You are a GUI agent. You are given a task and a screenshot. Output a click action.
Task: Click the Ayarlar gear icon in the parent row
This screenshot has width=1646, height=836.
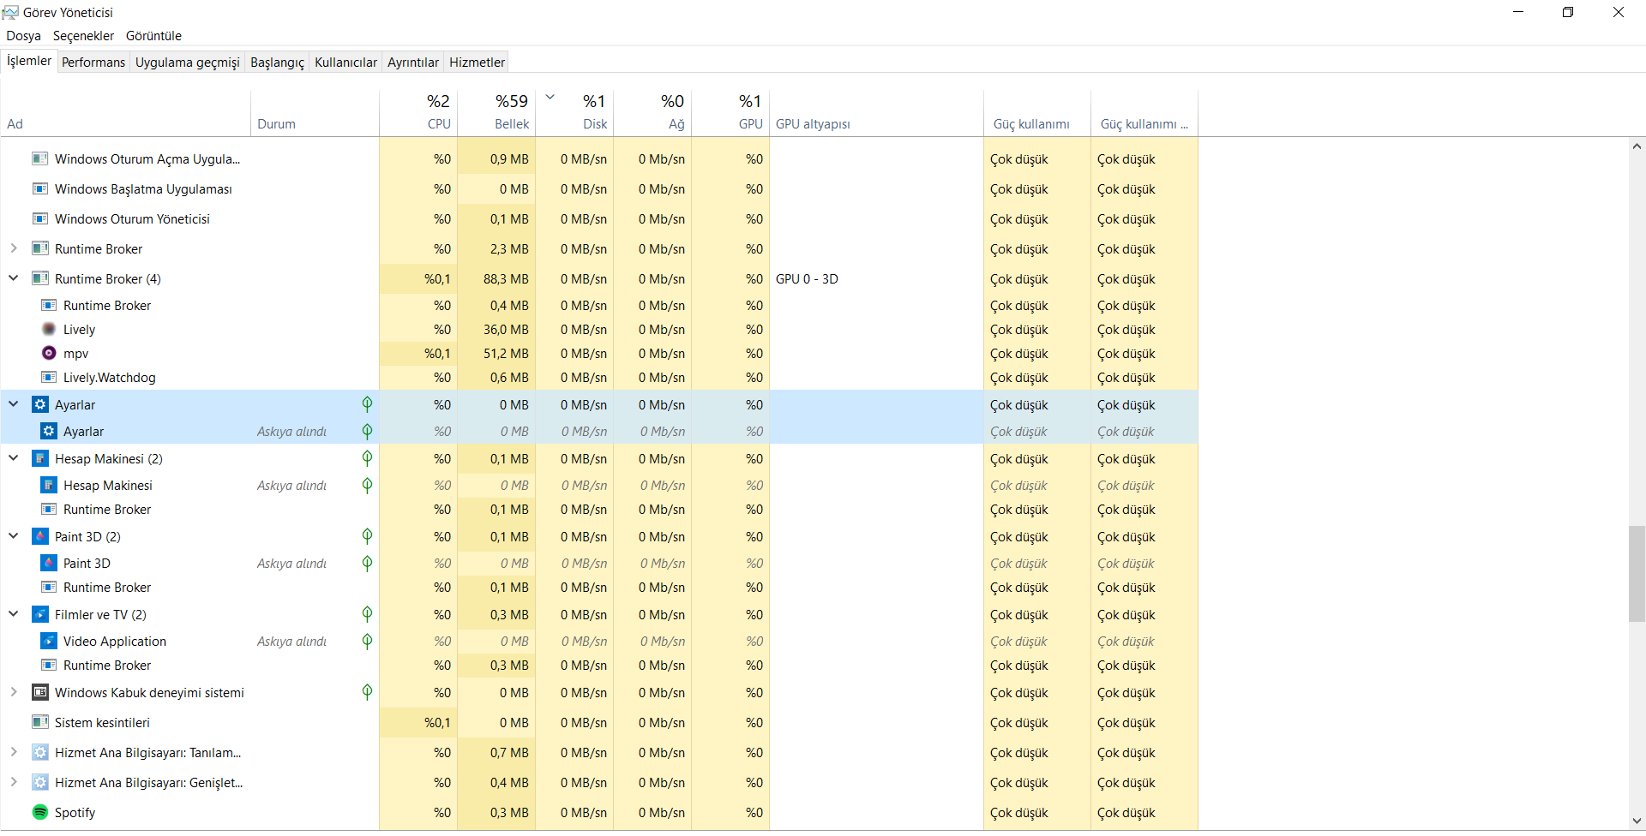tap(40, 404)
